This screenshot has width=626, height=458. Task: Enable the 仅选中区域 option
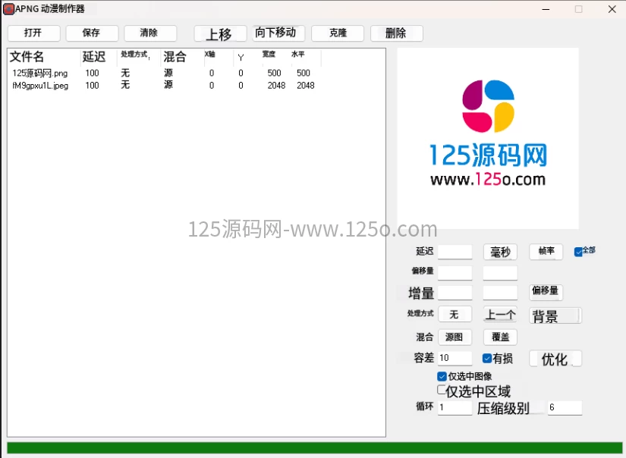click(442, 390)
